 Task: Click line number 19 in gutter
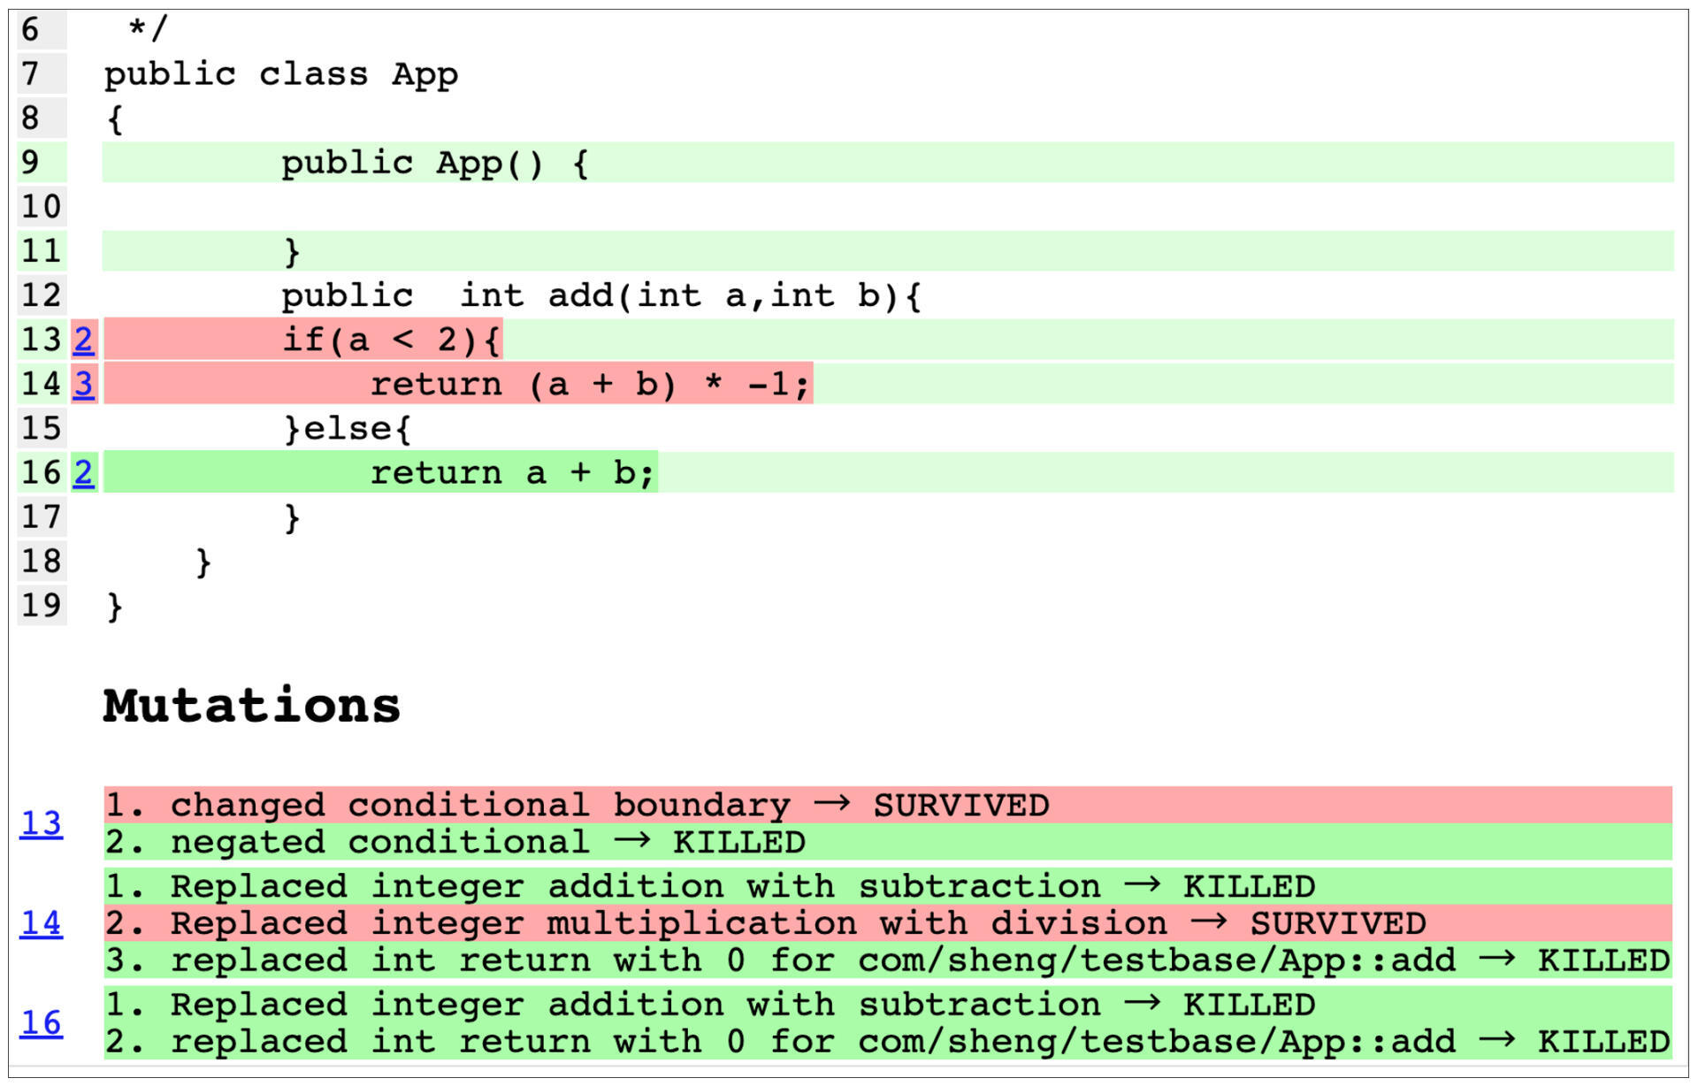(42, 605)
